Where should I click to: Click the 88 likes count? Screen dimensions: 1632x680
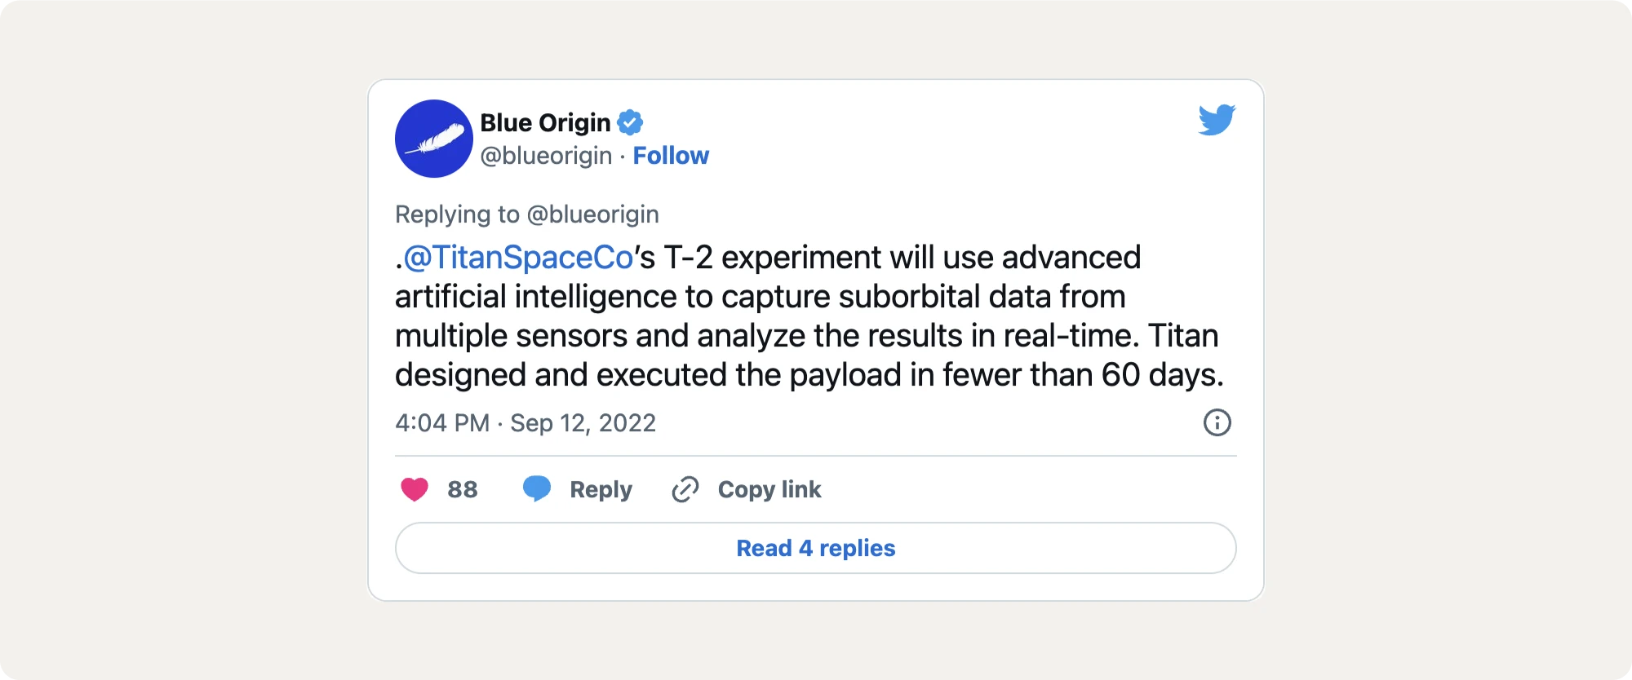point(462,489)
